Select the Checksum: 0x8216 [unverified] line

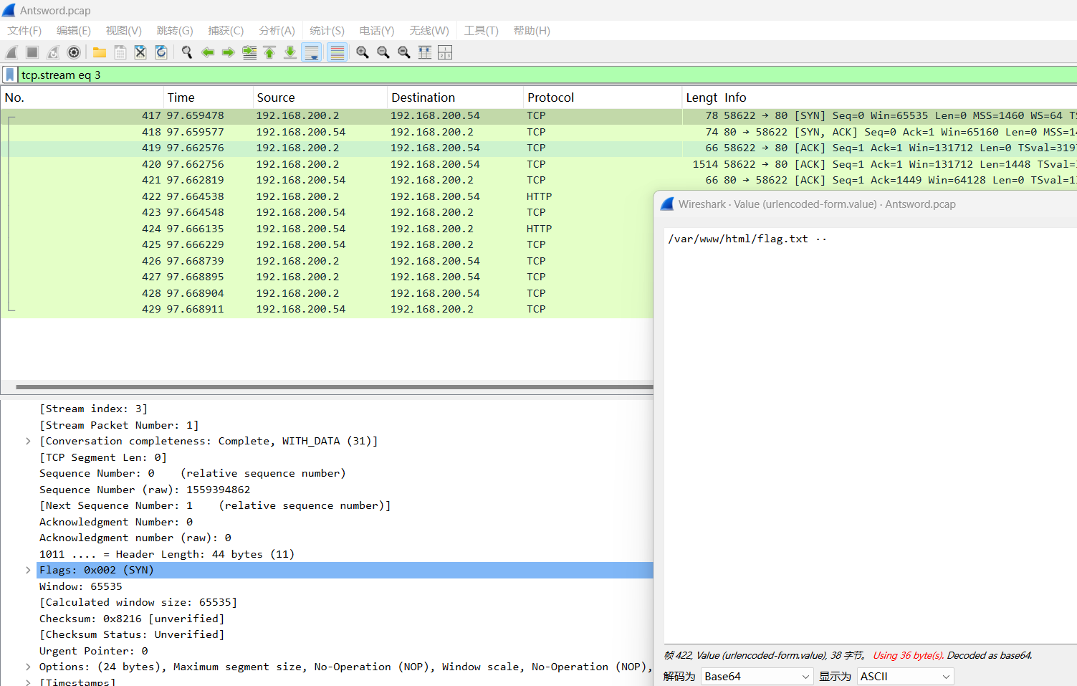coord(132,619)
